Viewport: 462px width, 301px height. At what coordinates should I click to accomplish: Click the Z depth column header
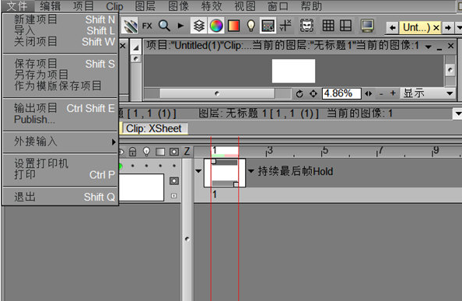click(187, 151)
